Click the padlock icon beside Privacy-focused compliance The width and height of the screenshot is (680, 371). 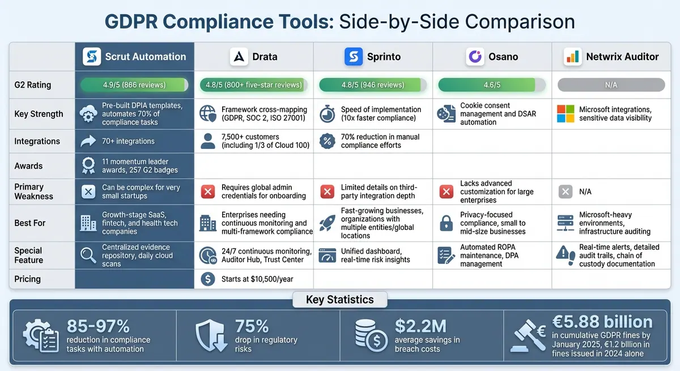point(447,223)
